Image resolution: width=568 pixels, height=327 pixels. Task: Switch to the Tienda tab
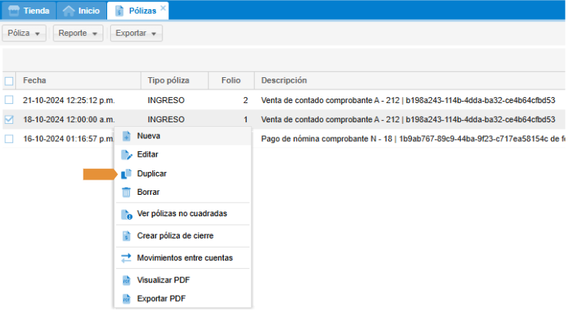[x=28, y=11]
